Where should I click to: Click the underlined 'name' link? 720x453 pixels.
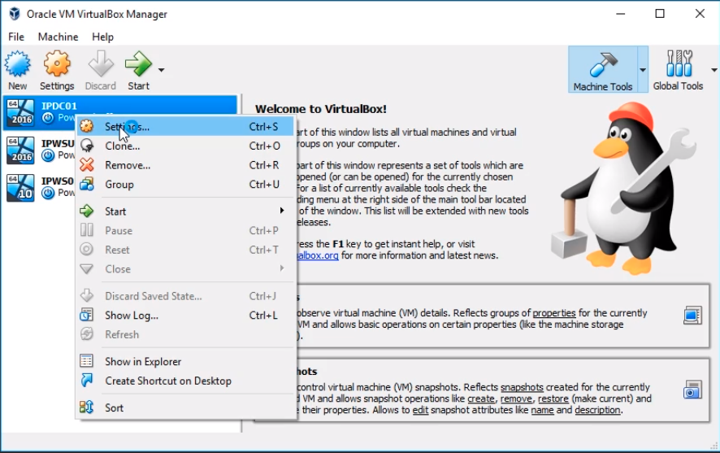click(x=542, y=410)
